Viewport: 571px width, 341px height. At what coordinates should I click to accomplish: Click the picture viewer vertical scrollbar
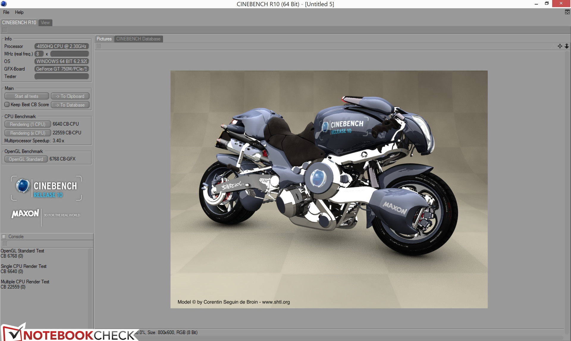point(567,189)
